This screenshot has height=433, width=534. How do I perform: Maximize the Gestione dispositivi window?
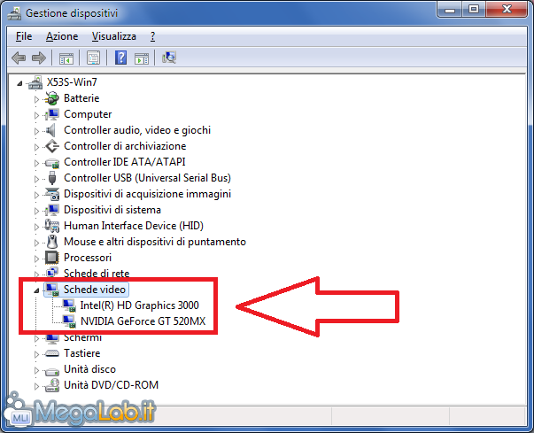click(x=474, y=10)
